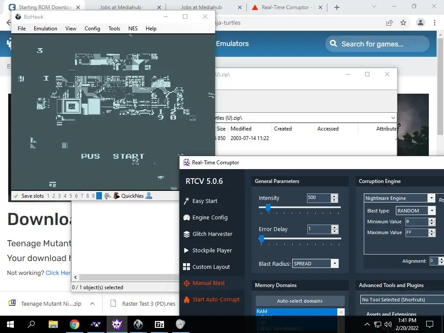444x333 pixels.
Task: Open Chrome three-dot menu
Action: click(x=434, y=23)
